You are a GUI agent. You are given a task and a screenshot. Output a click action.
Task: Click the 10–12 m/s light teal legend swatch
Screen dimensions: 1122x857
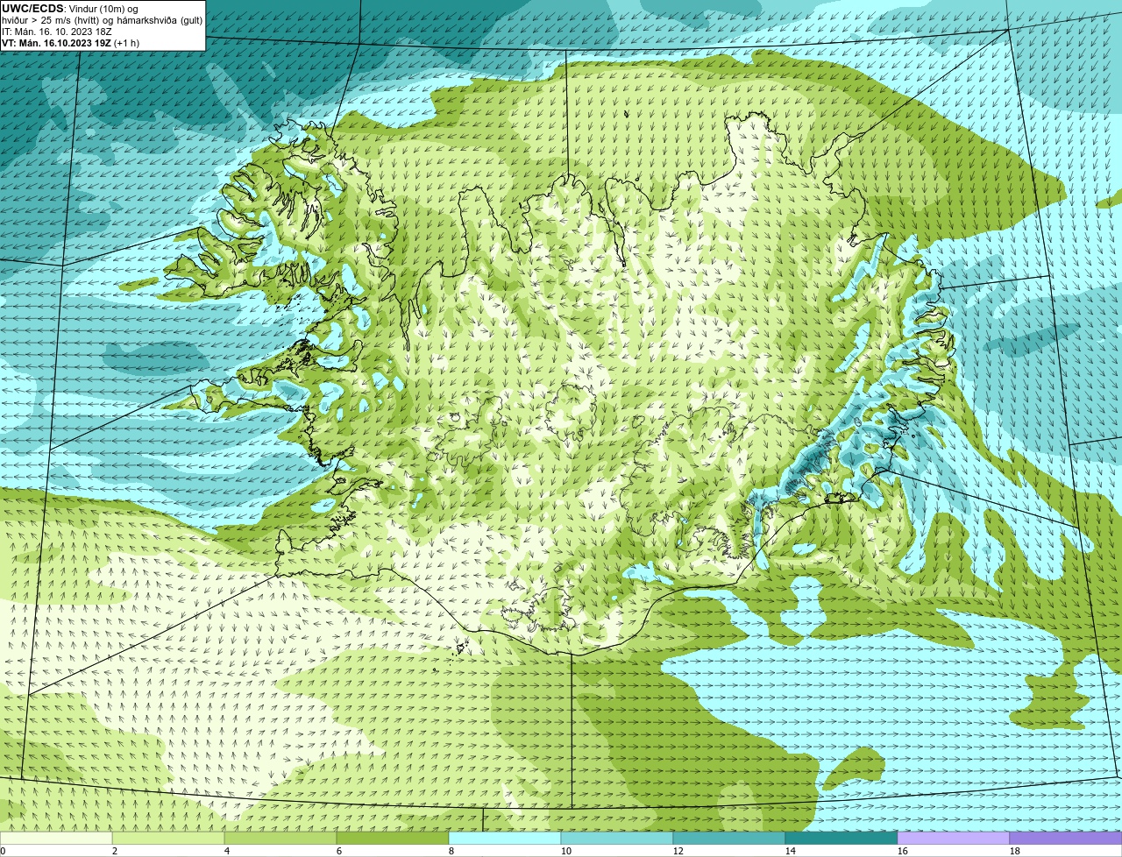[617, 838]
